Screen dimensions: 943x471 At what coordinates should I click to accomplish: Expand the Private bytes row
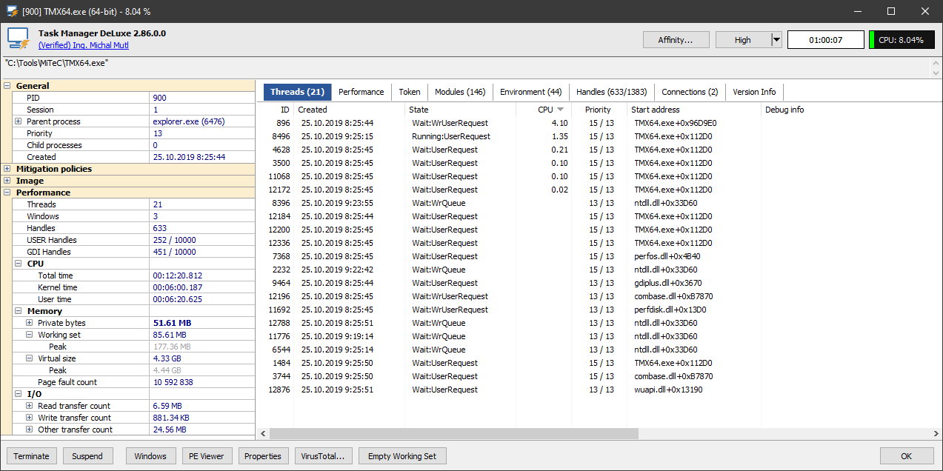(x=29, y=323)
